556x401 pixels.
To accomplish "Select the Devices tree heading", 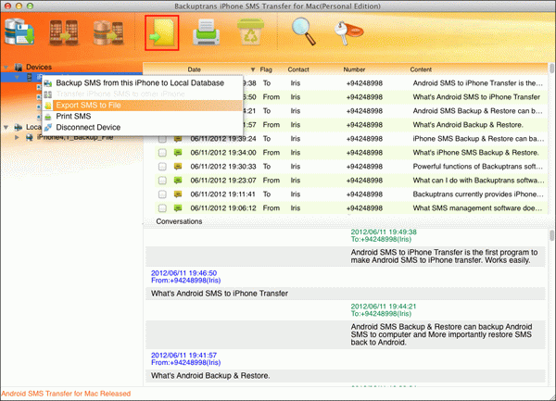I will click(x=39, y=67).
